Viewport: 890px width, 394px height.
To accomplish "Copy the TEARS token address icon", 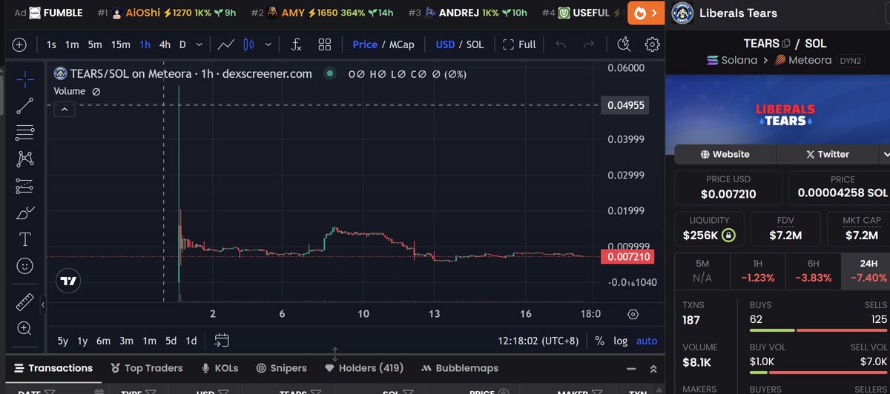I will (x=787, y=44).
